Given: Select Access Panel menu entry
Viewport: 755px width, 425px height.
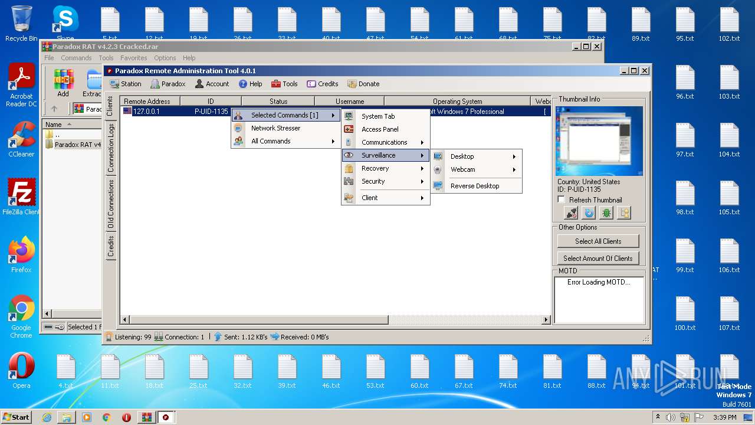Looking at the screenshot, I should pyautogui.click(x=385, y=129).
